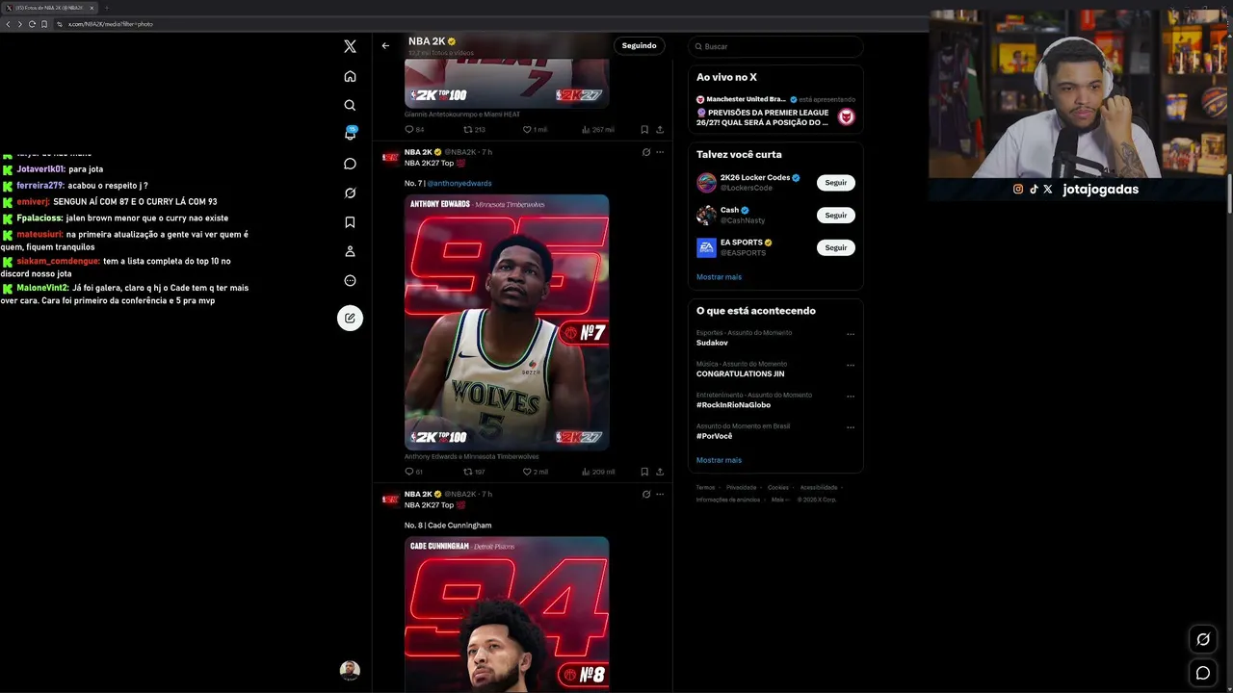The image size is (1233, 693).
Task: Open the Privacidade footer link
Action: [742, 488]
